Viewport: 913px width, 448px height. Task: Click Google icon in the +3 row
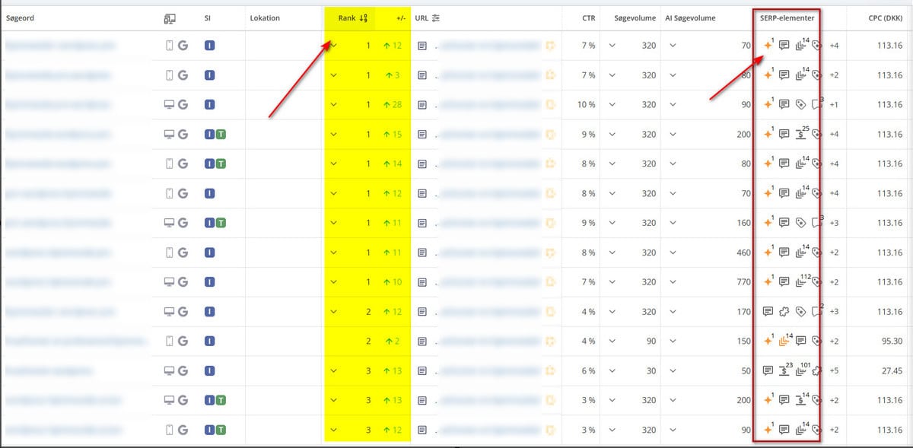(183, 75)
